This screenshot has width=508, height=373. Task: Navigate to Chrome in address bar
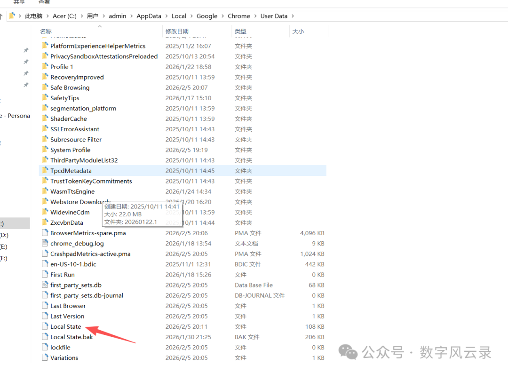coord(239,16)
